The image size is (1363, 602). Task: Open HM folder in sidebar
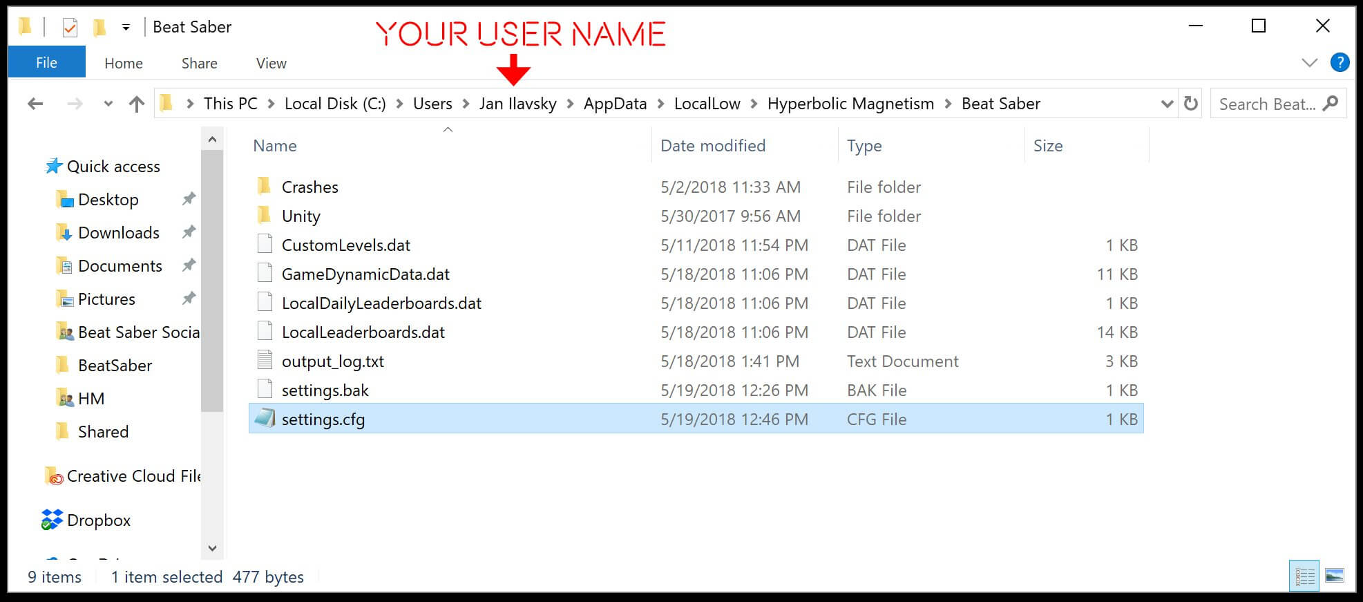click(91, 399)
